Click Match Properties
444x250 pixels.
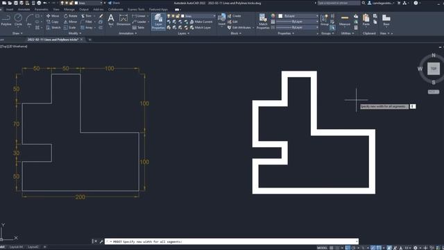tap(263, 22)
